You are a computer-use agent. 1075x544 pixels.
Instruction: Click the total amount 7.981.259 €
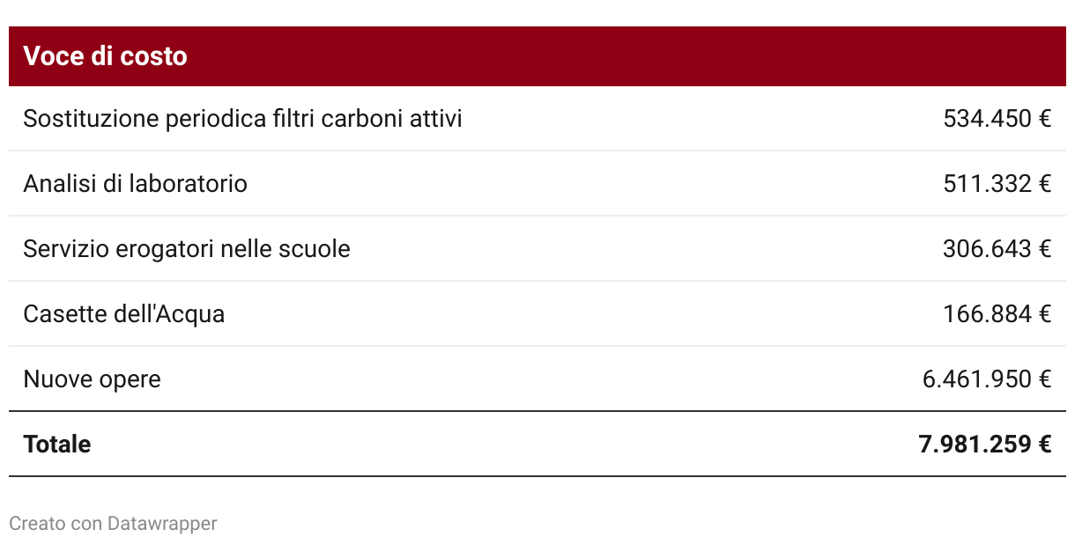985,444
